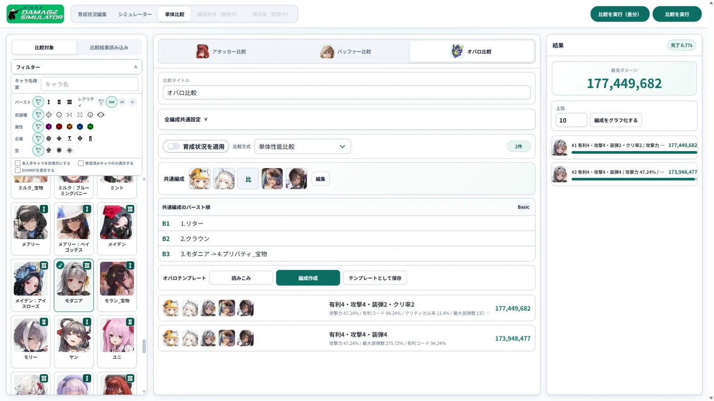Click 編集 beside 共通編成

[320, 179]
